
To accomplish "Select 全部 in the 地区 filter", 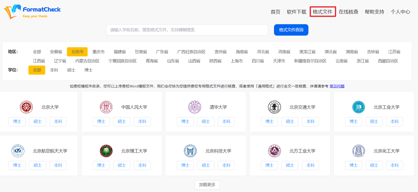I will [37, 52].
